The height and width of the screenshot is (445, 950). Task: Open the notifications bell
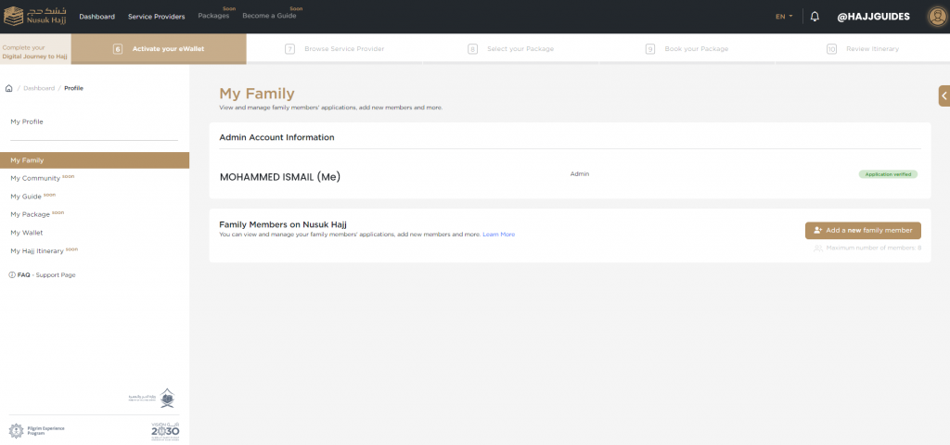click(x=815, y=17)
